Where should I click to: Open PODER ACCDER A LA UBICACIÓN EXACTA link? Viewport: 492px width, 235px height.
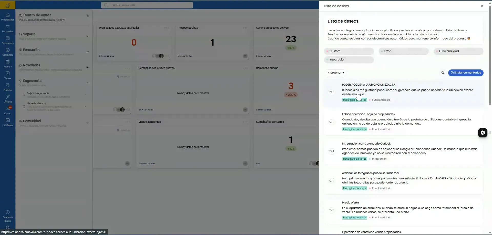click(x=368, y=85)
